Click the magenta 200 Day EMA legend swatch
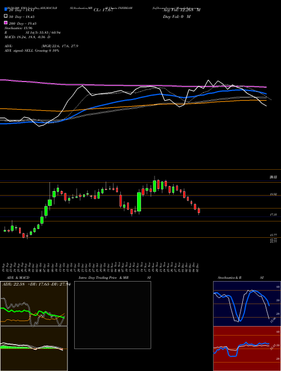 [x=6, y=22]
